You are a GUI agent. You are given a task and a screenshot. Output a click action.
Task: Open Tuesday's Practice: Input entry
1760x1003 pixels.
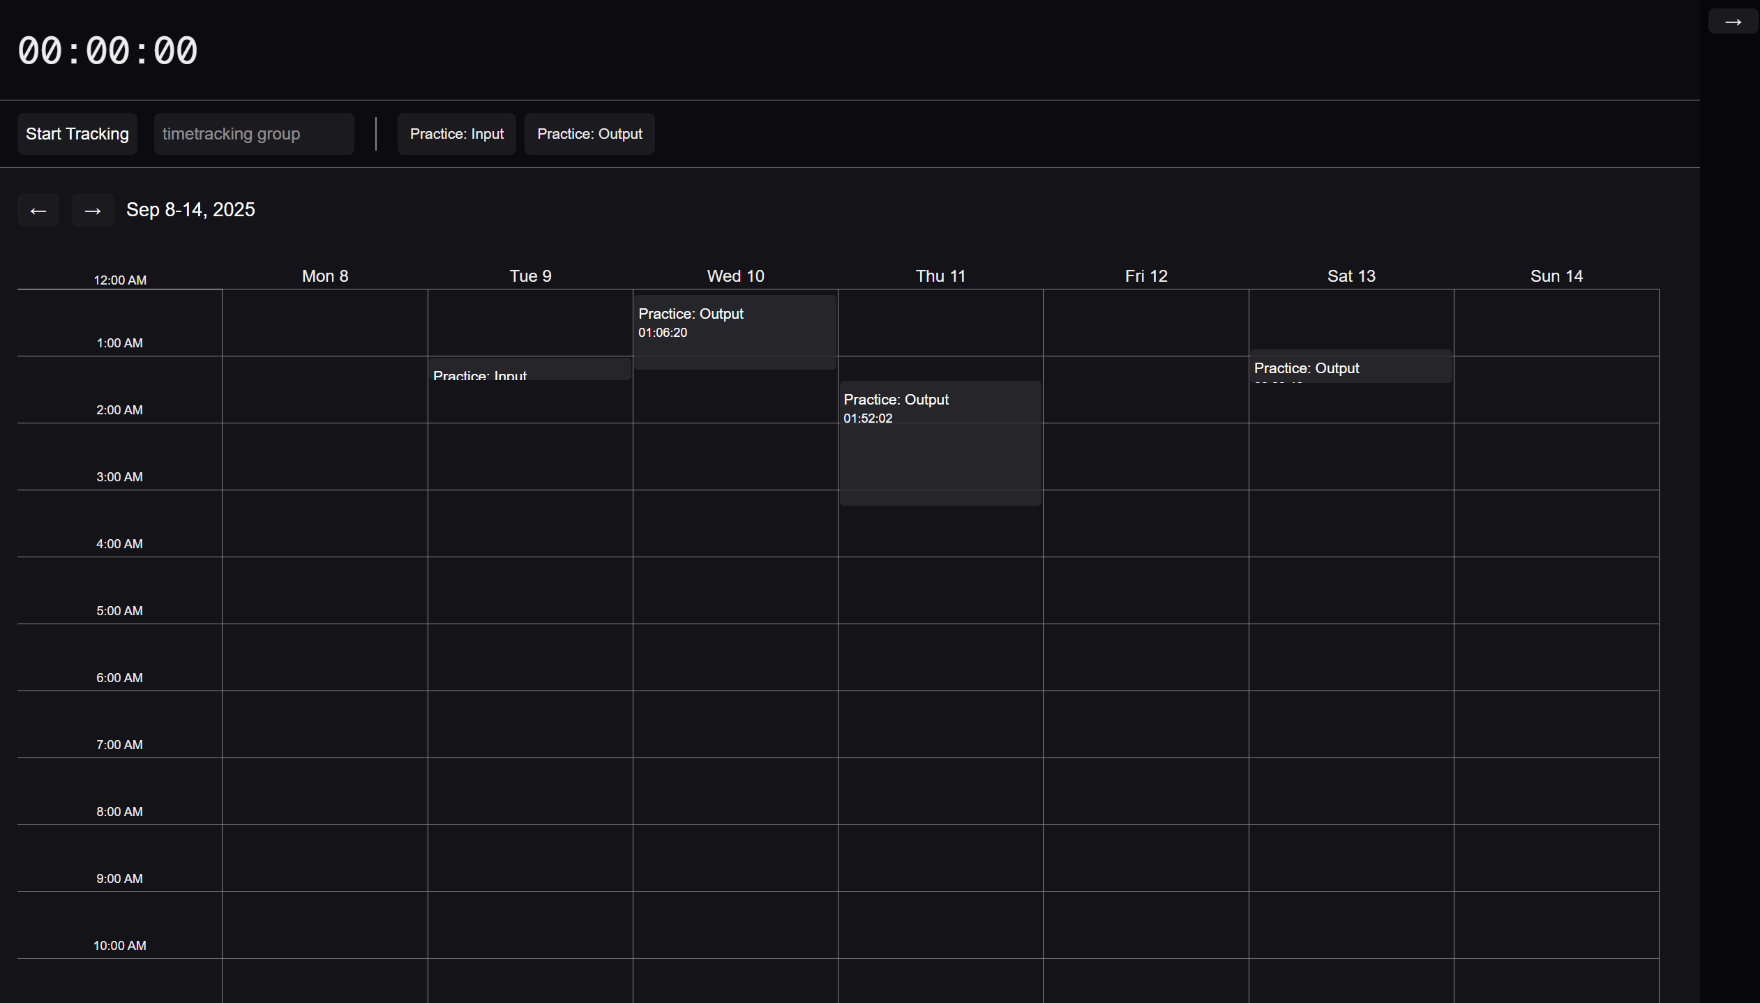[x=529, y=370]
